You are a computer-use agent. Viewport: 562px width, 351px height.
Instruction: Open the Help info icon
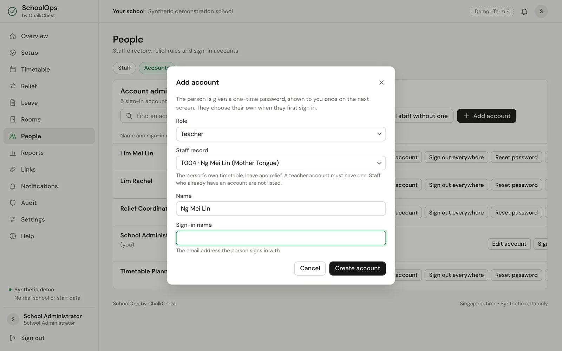(13, 236)
